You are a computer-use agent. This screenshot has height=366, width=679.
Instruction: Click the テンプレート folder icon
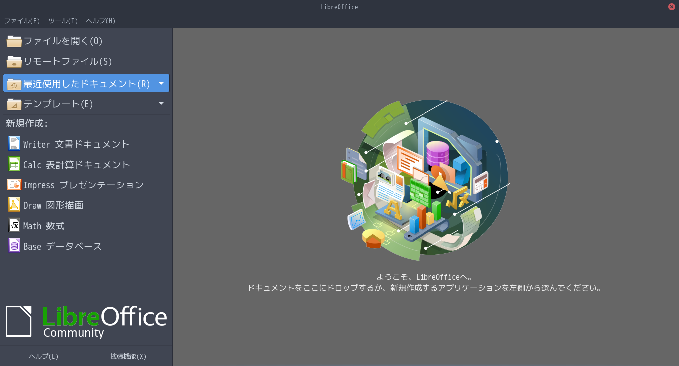click(x=14, y=104)
